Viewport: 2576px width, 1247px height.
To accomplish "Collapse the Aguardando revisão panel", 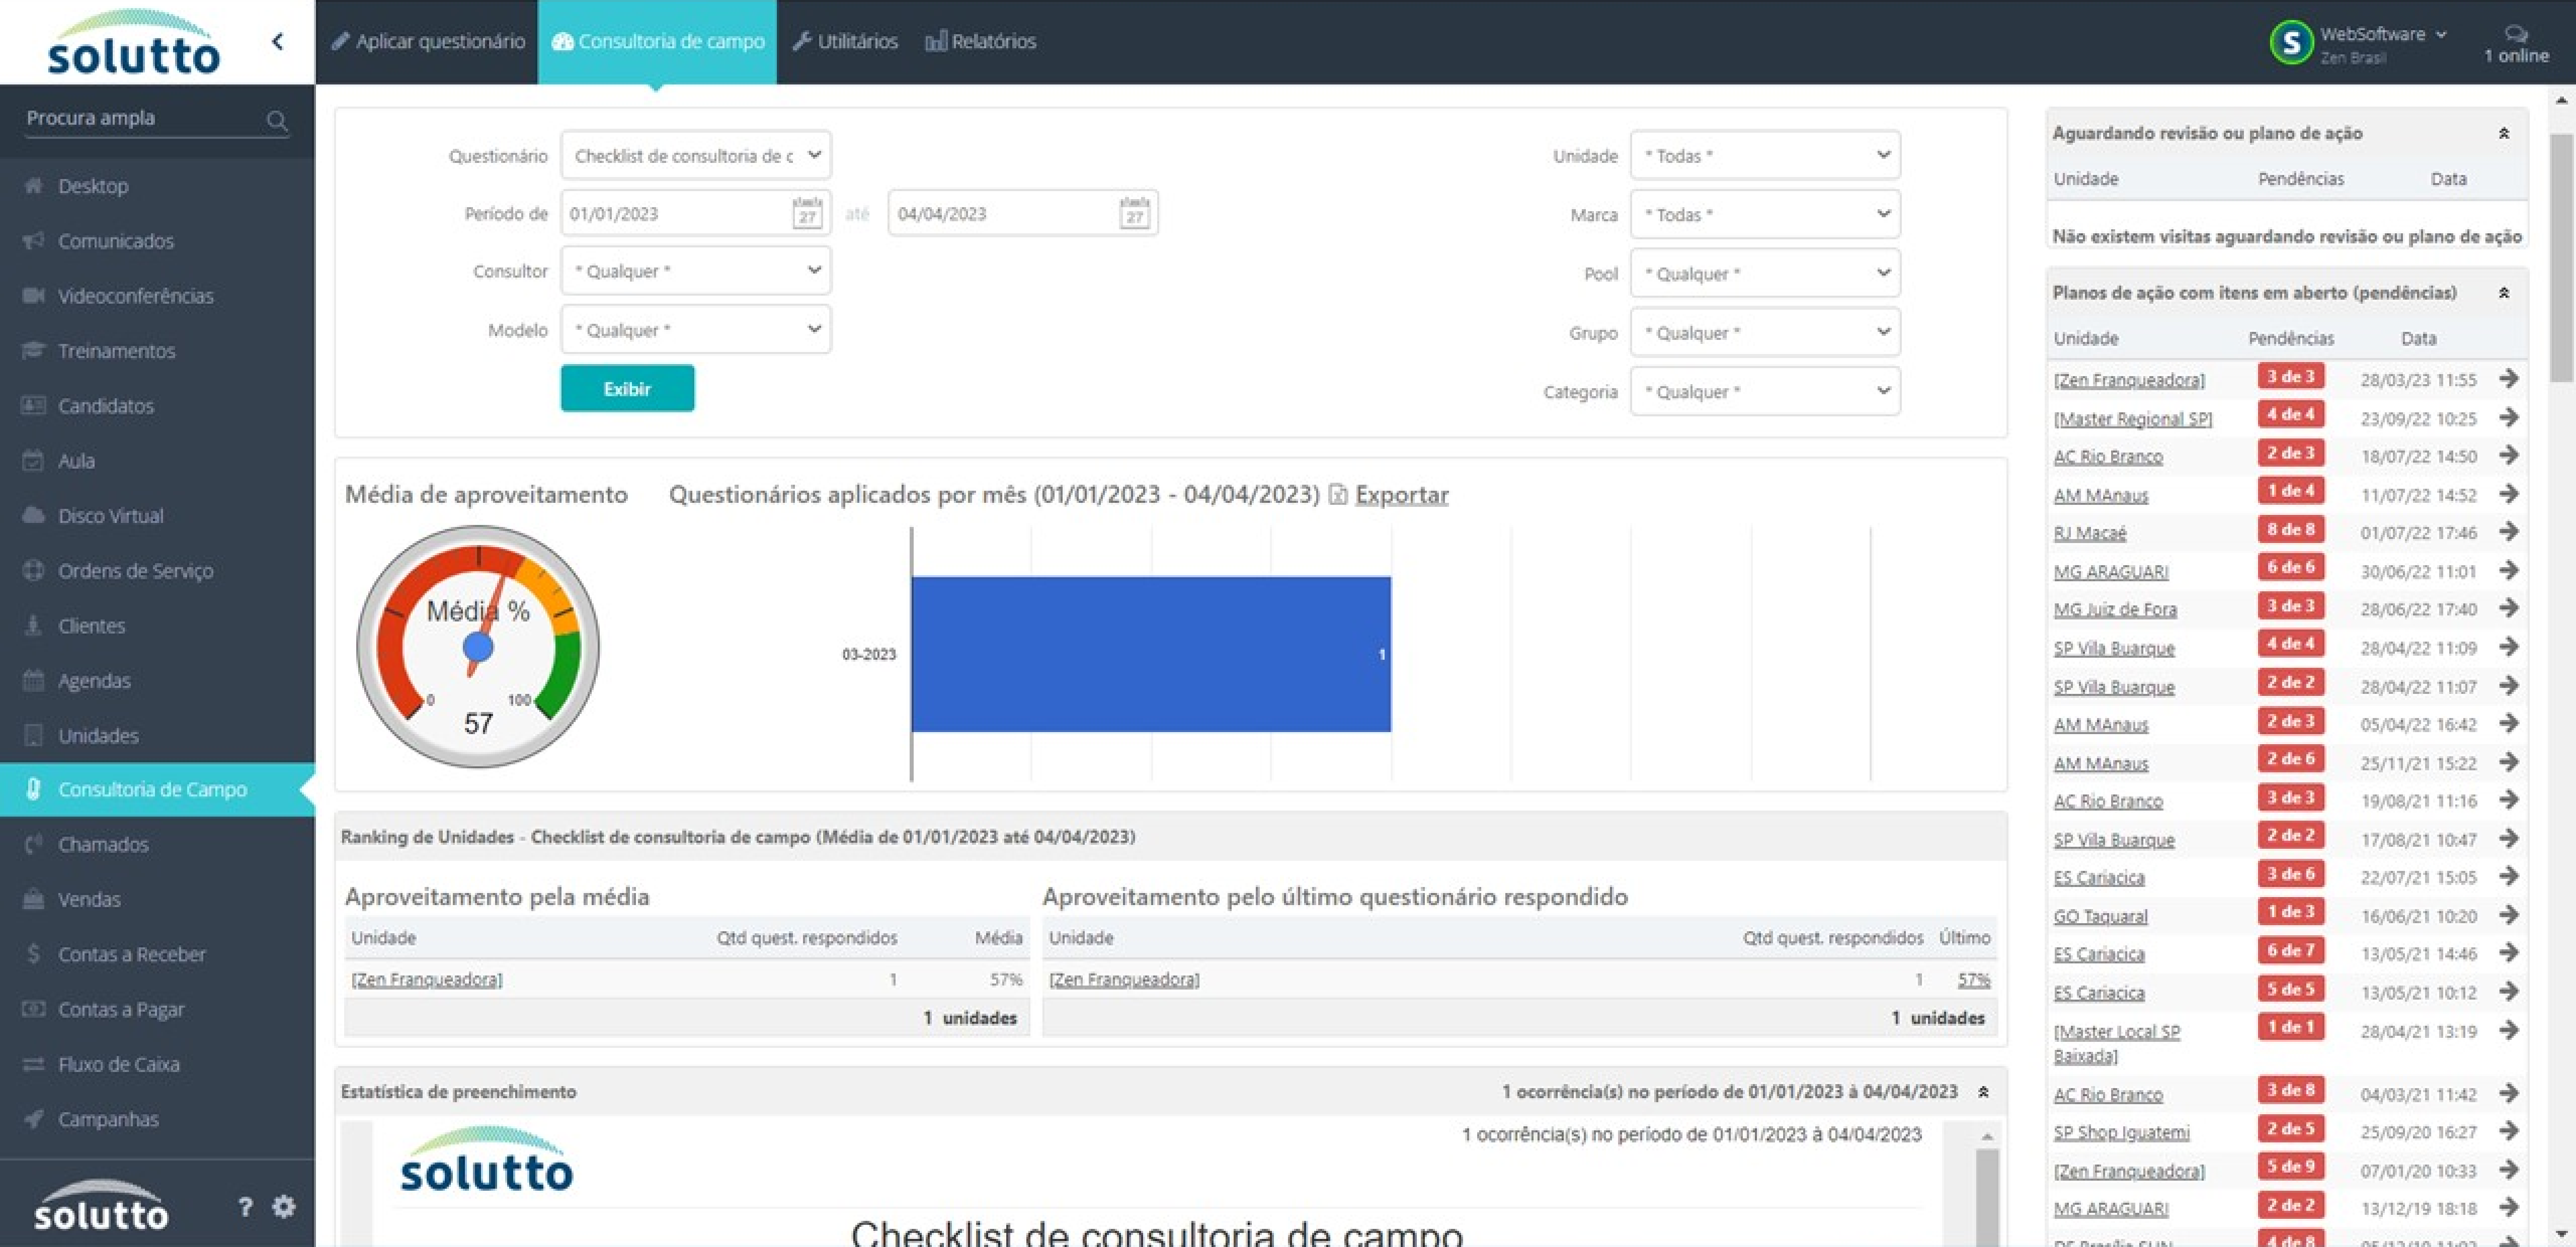I will coord(2504,133).
